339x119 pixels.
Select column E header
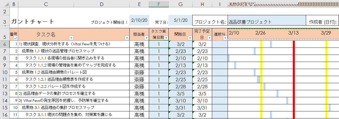(x=139, y=4)
